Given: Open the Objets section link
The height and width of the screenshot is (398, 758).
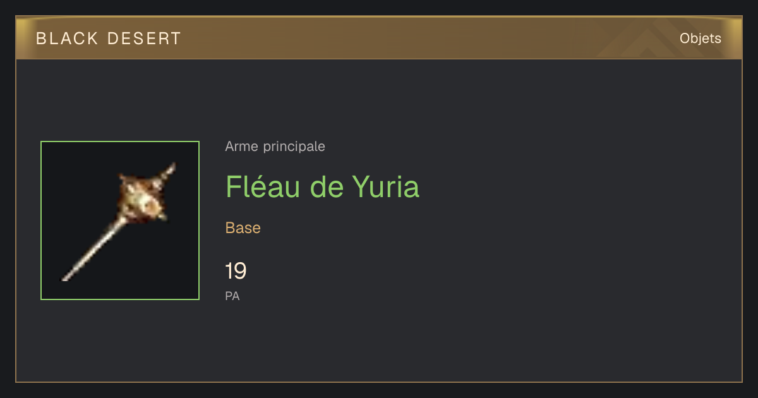Looking at the screenshot, I should click(x=700, y=39).
